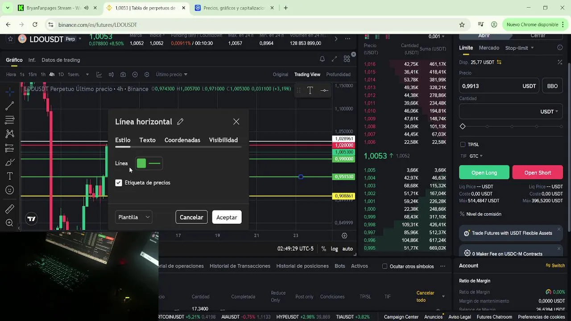Click the Cancelar button
The width and height of the screenshot is (571, 321).
click(x=191, y=217)
